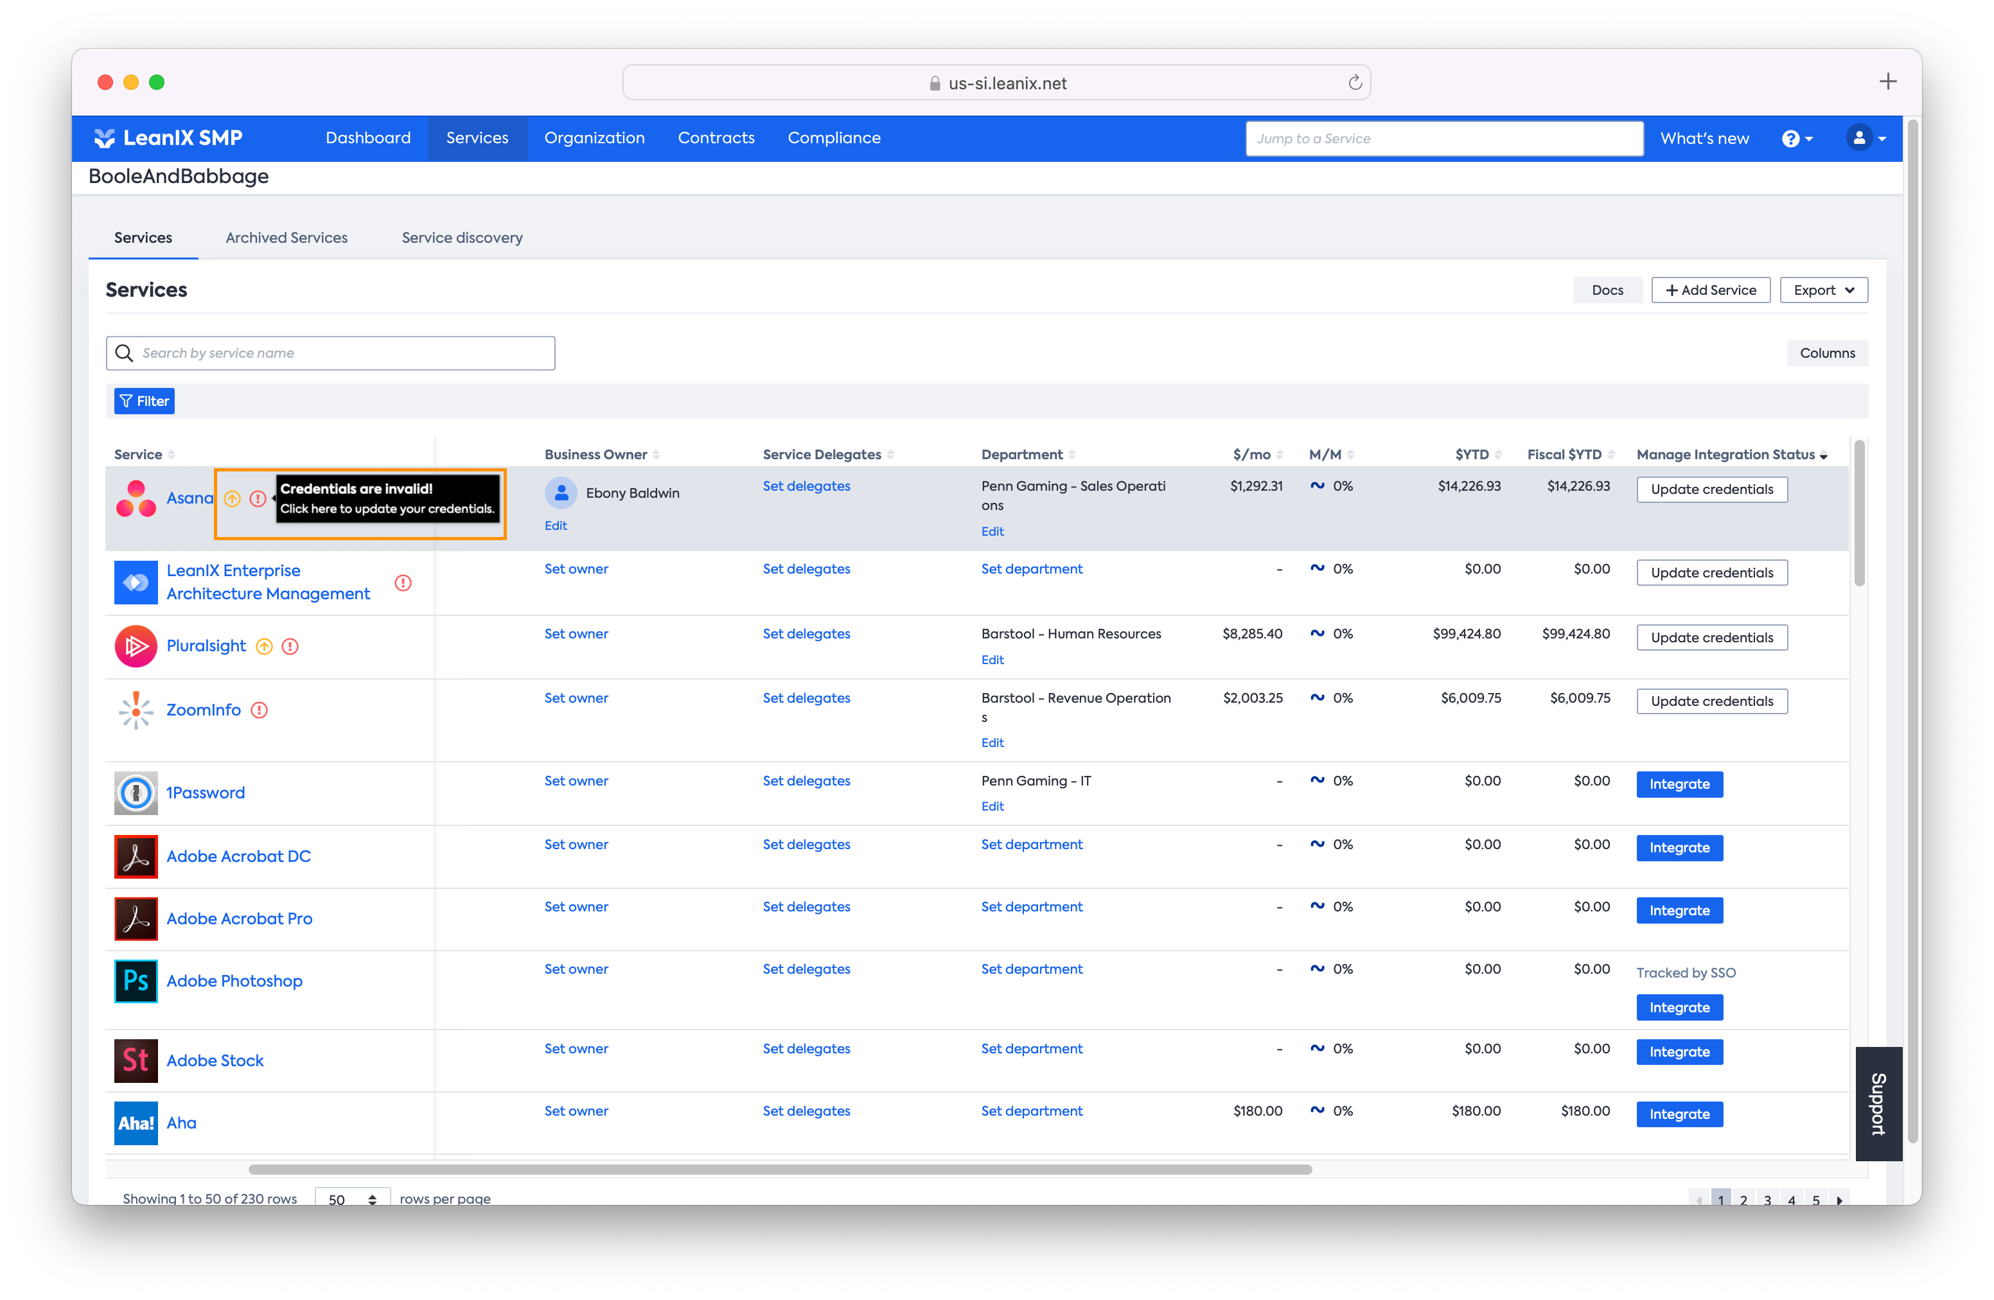This screenshot has height=1300, width=1994.
Task: Click the Asana service logo
Action: (x=136, y=498)
